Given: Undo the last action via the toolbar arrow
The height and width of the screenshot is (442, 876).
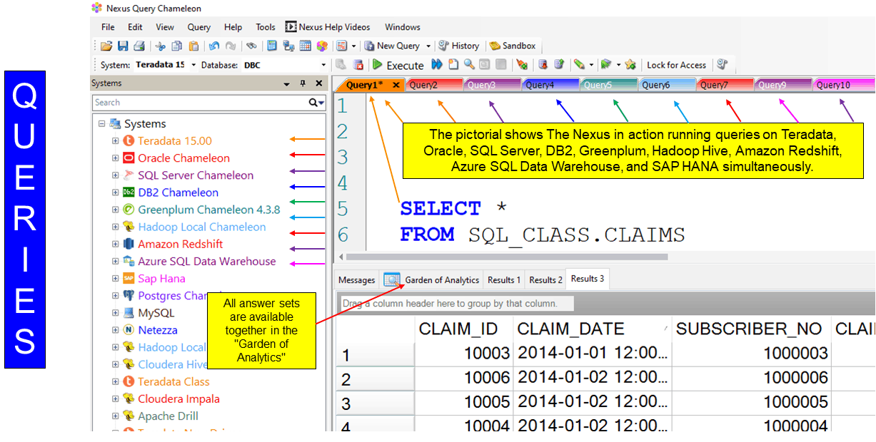Looking at the screenshot, I should pyautogui.click(x=213, y=46).
